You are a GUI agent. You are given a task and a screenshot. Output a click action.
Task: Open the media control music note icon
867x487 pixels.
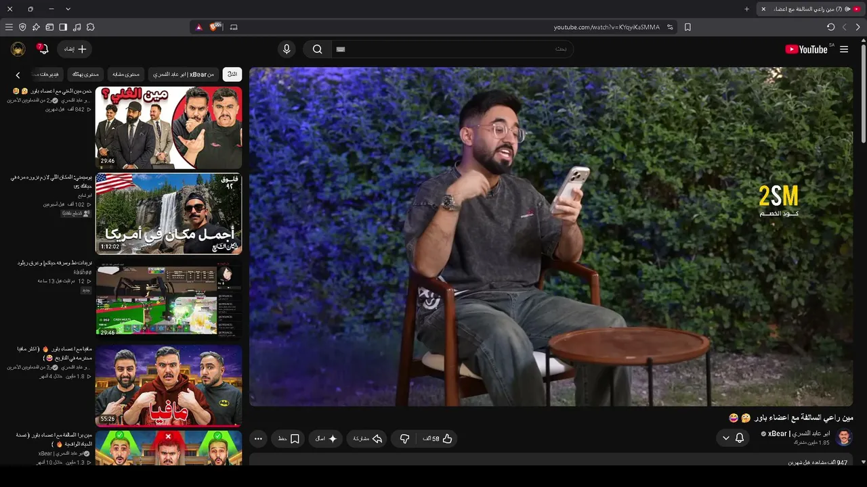[x=77, y=27]
